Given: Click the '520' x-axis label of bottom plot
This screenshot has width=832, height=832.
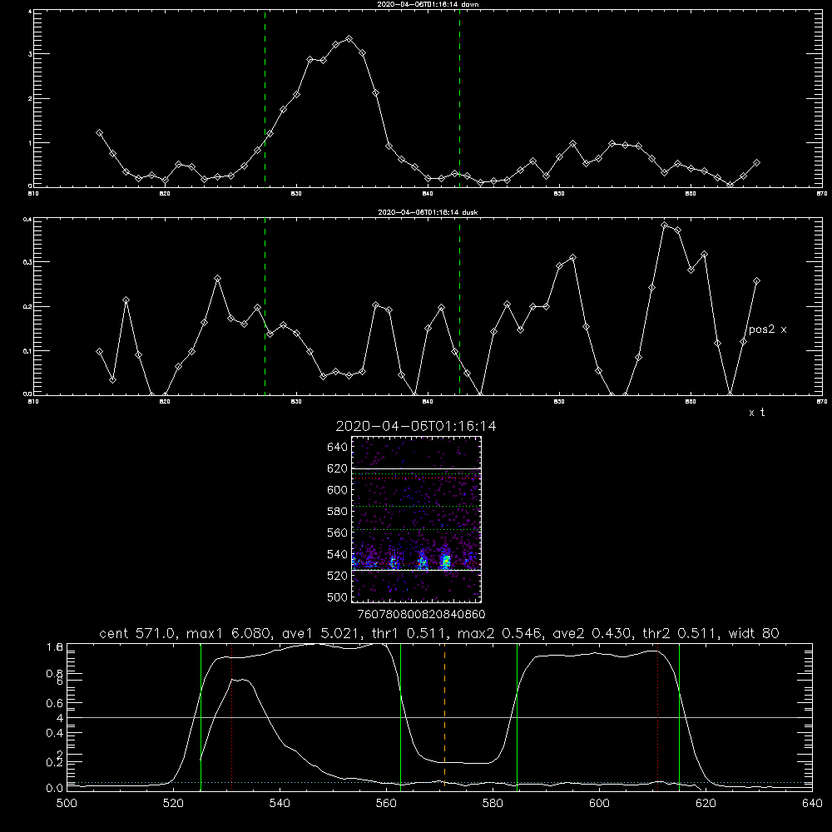Looking at the screenshot, I should [x=173, y=804].
